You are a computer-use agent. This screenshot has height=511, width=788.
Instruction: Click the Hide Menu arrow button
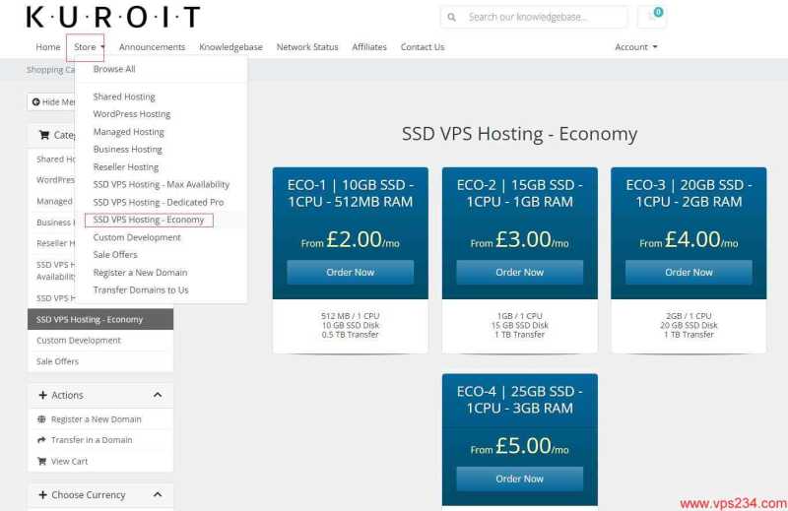coord(51,102)
